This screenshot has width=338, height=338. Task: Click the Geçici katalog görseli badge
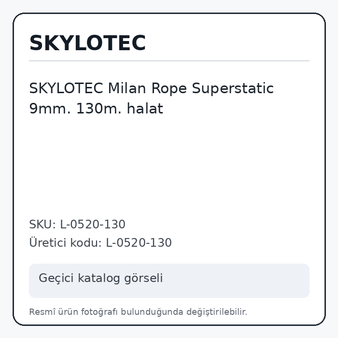169,281
